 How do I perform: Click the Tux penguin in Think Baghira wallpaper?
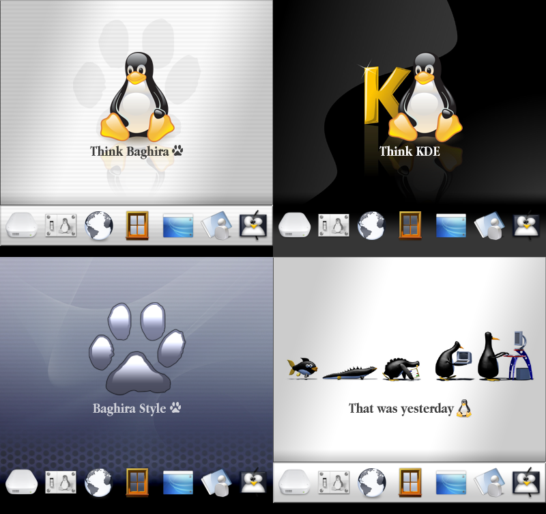tap(137, 96)
